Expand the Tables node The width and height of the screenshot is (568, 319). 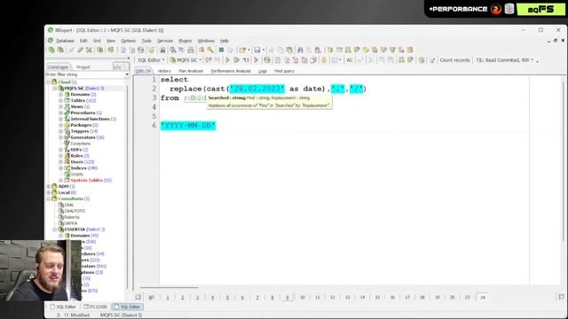click(x=61, y=100)
